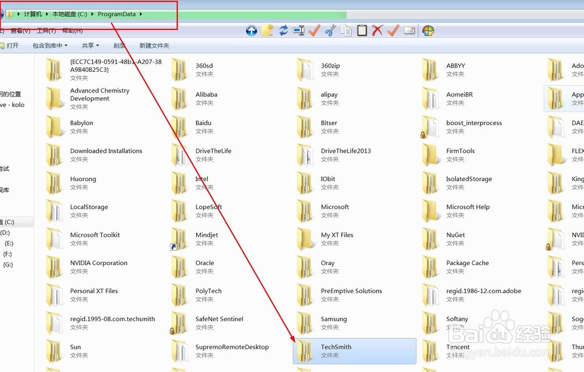
Task: Open disk usage with the pie-chart icon
Action: click(430, 30)
